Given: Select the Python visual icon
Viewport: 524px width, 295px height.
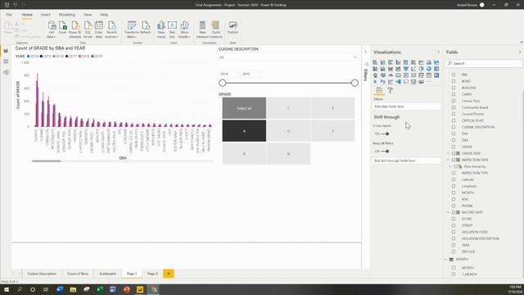Looking at the screenshot, I should (382, 82).
